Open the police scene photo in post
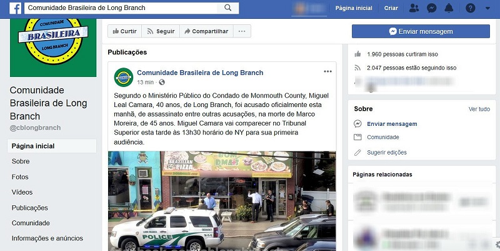Viewport: 500px width, 251px height. tap(222, 201)
